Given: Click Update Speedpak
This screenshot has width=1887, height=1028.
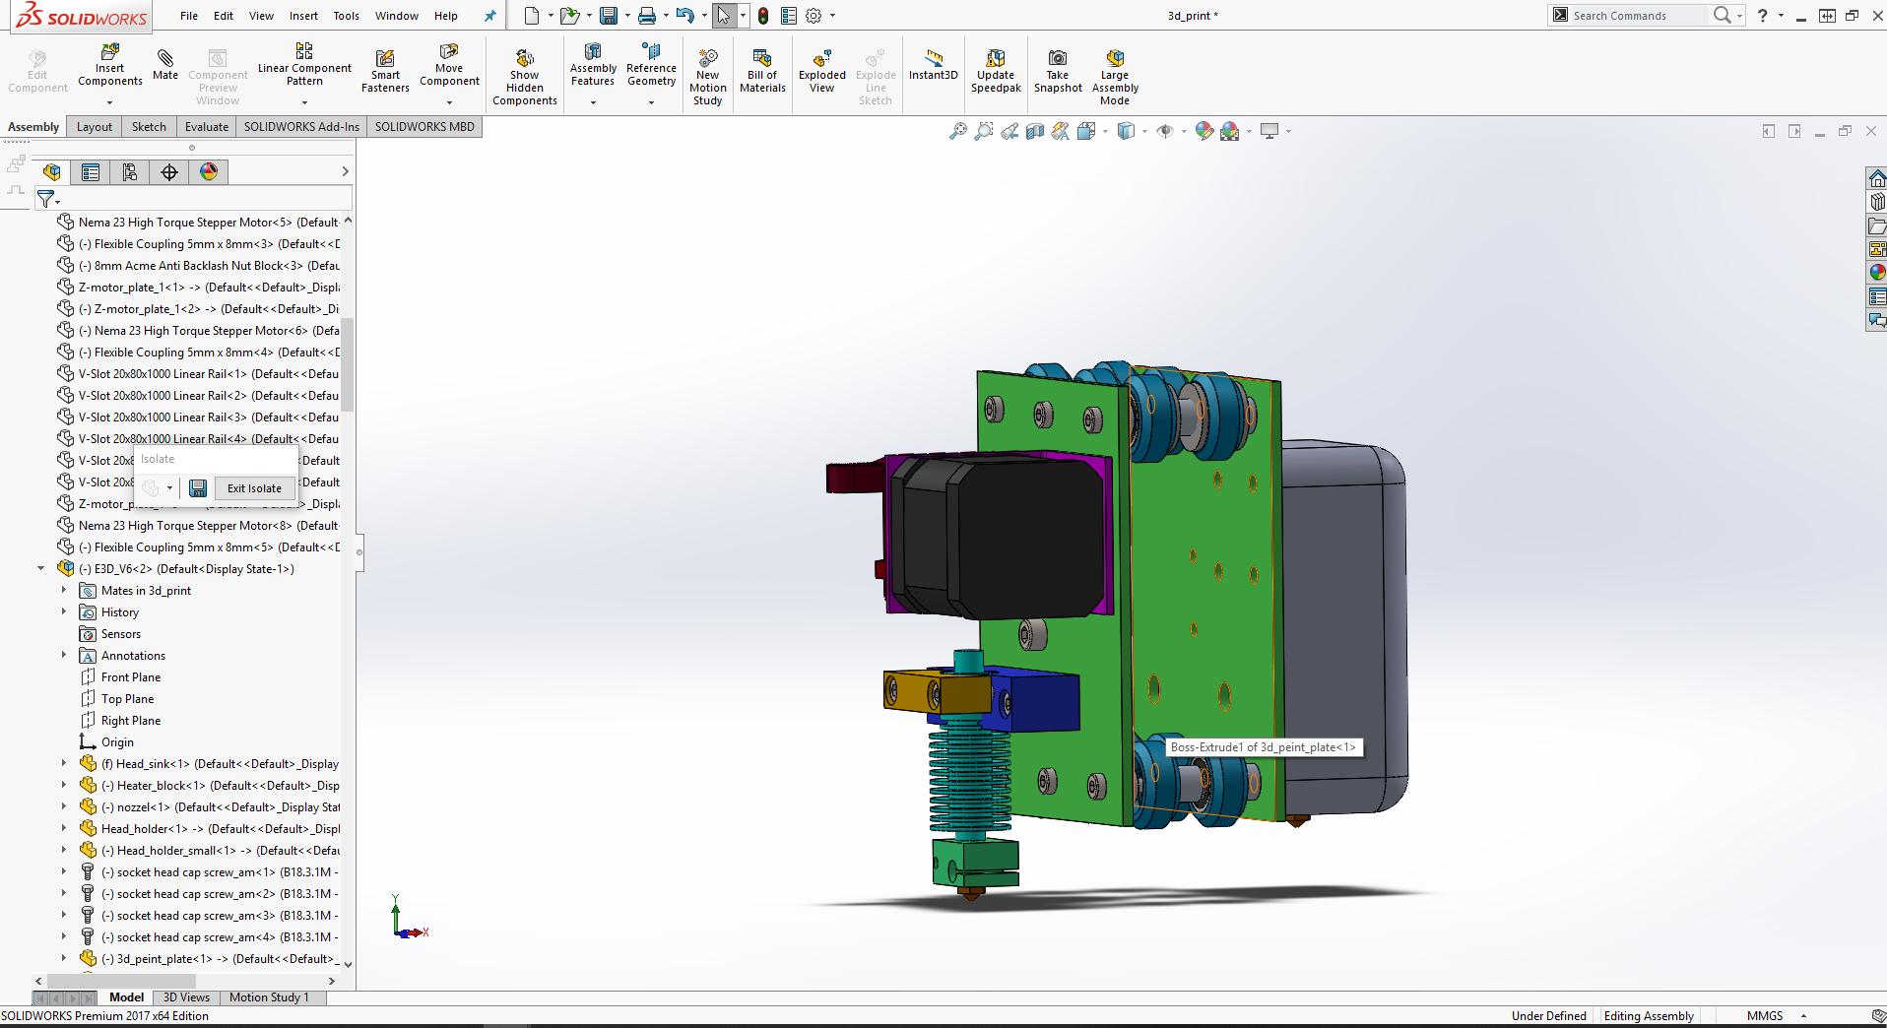Looking at the screenshot, I should pyautogui.click(x=996, y=71).
